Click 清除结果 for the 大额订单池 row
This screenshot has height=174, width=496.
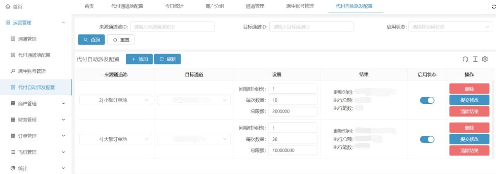click(x=469, y=151)
